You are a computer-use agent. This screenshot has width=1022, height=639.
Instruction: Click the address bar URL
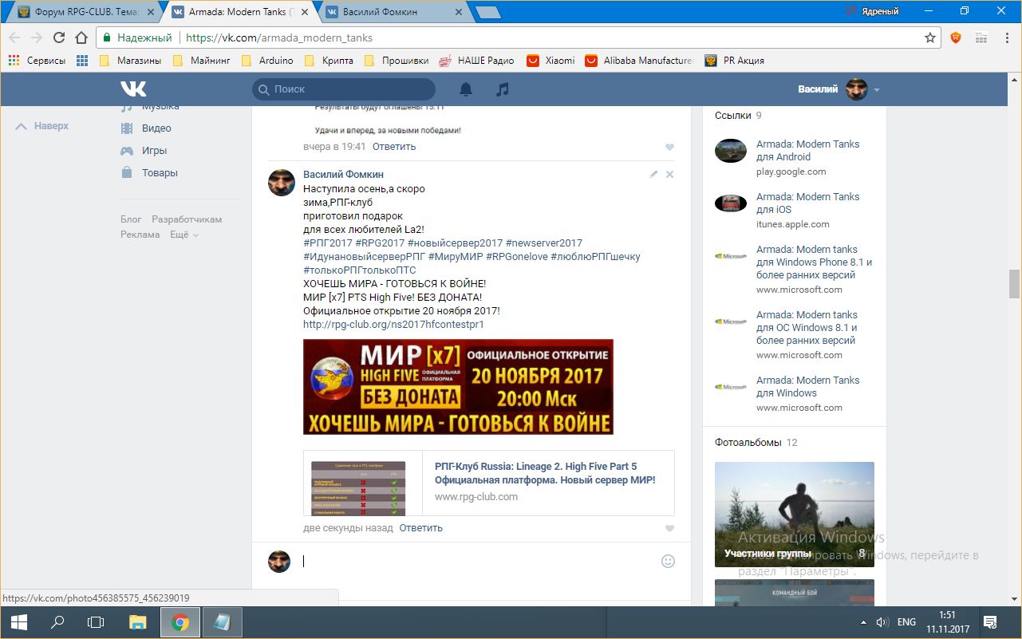(x=279, y=37)
